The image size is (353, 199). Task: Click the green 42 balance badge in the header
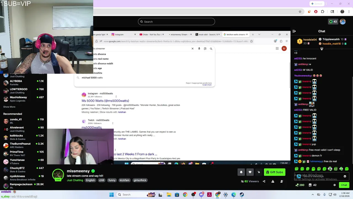(333, 22)
